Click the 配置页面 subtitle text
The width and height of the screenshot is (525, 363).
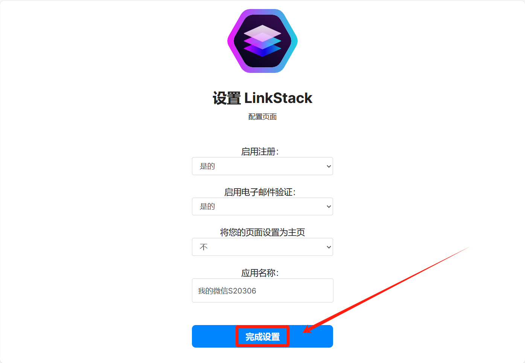click(x=262, y=117)
